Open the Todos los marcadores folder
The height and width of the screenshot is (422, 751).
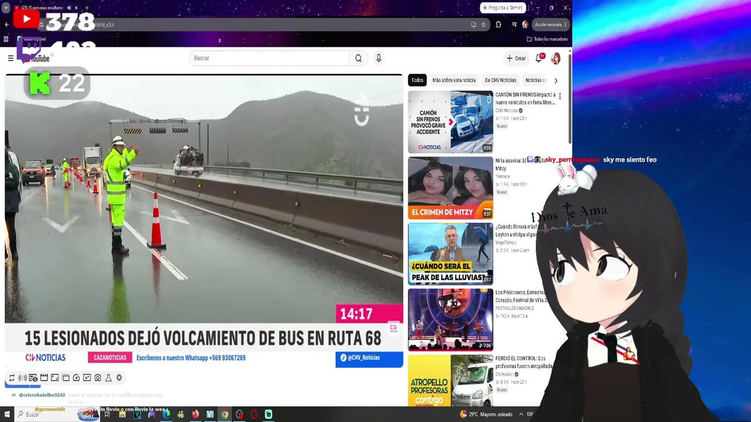tap(547, 39)
